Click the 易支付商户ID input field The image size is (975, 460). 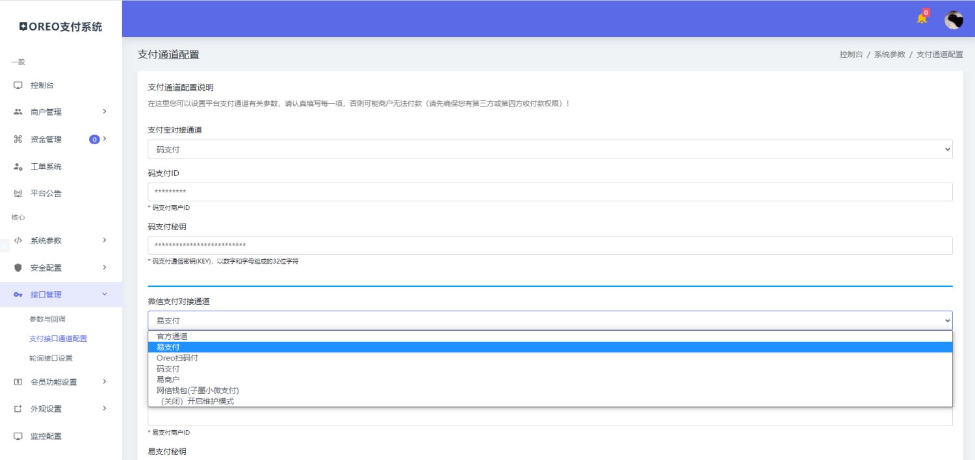(550, 416)
